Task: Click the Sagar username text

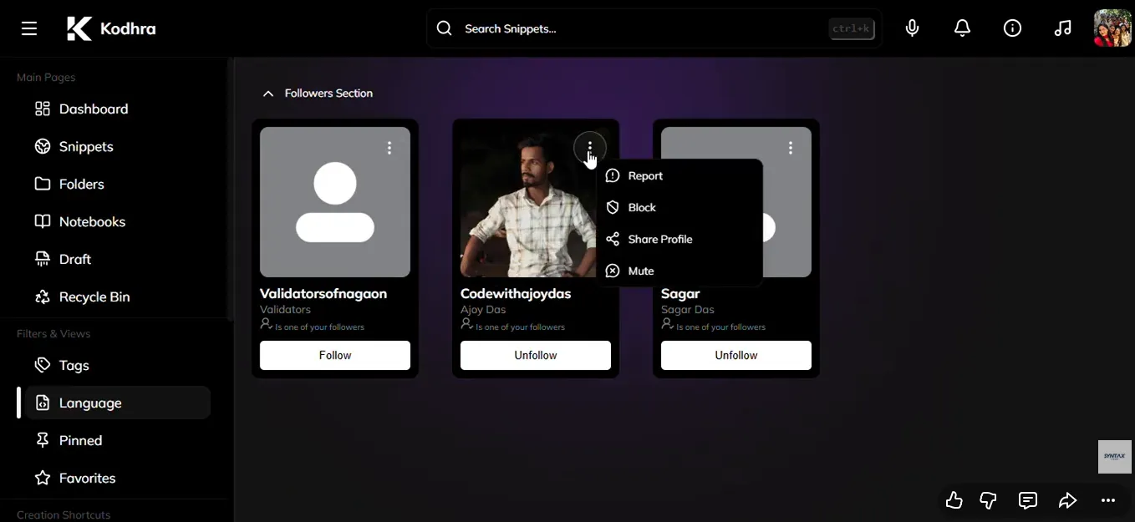Action: tap(680, 294)
